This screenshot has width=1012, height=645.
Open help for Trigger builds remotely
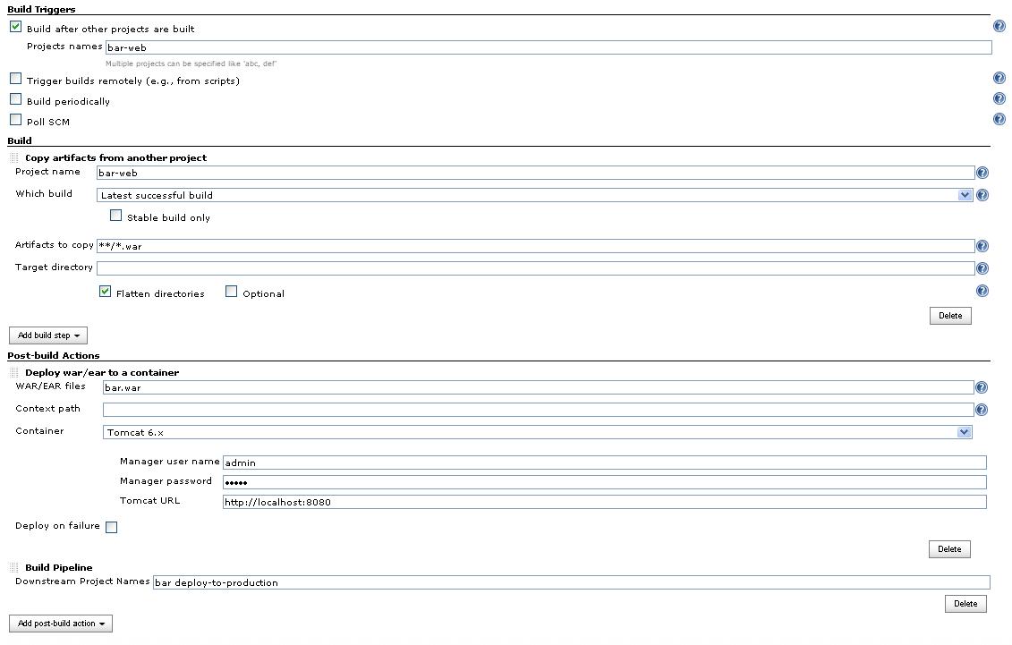[999, 78]
